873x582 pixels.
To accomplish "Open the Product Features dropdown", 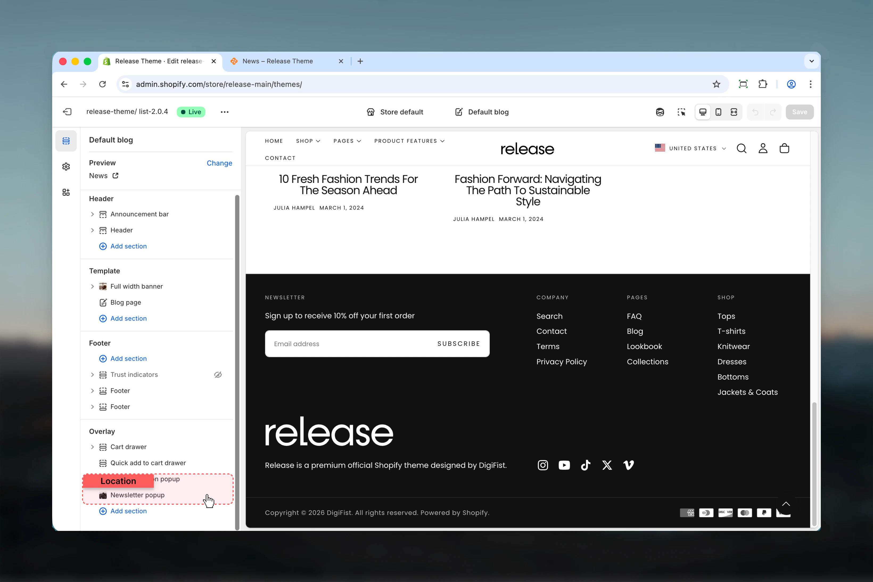I will click(409, 141).
